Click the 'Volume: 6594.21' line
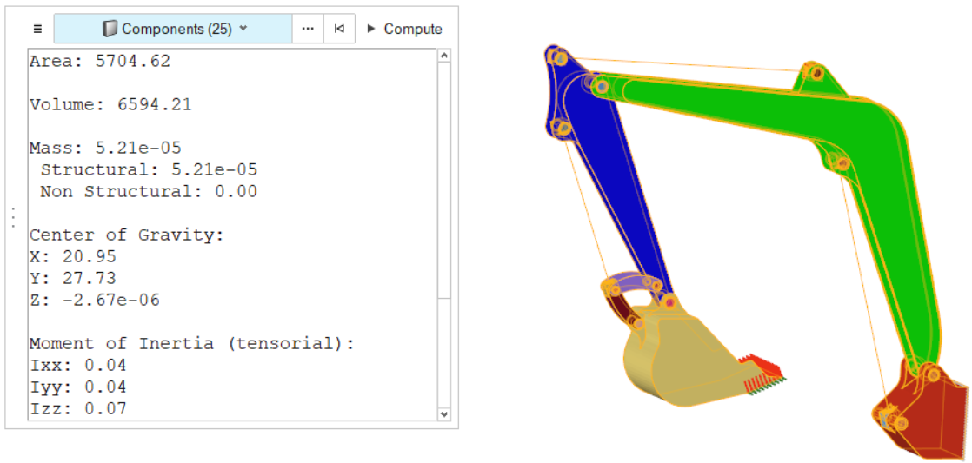This screenshot has height=463, width=972. tap(111, 104)
